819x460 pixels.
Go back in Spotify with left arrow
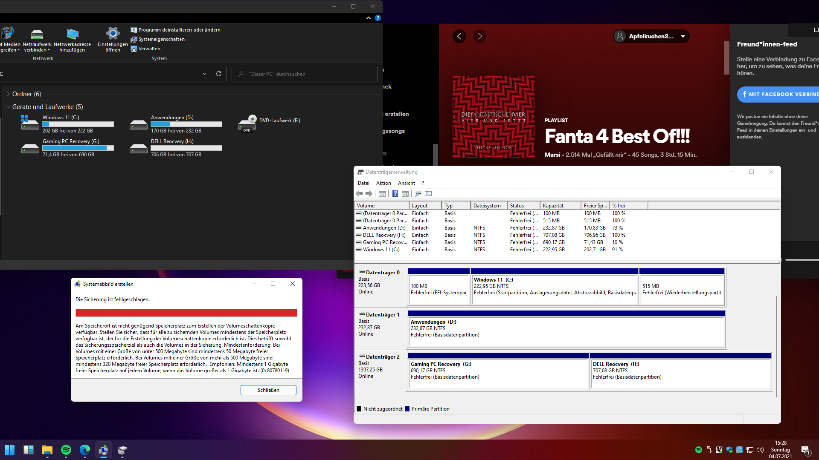tap(459, 36)
